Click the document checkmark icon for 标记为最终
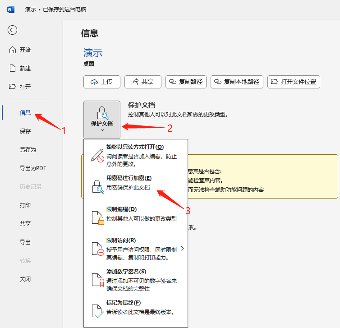Viewport: 340px width, 328px height. (x=98, y=311)
